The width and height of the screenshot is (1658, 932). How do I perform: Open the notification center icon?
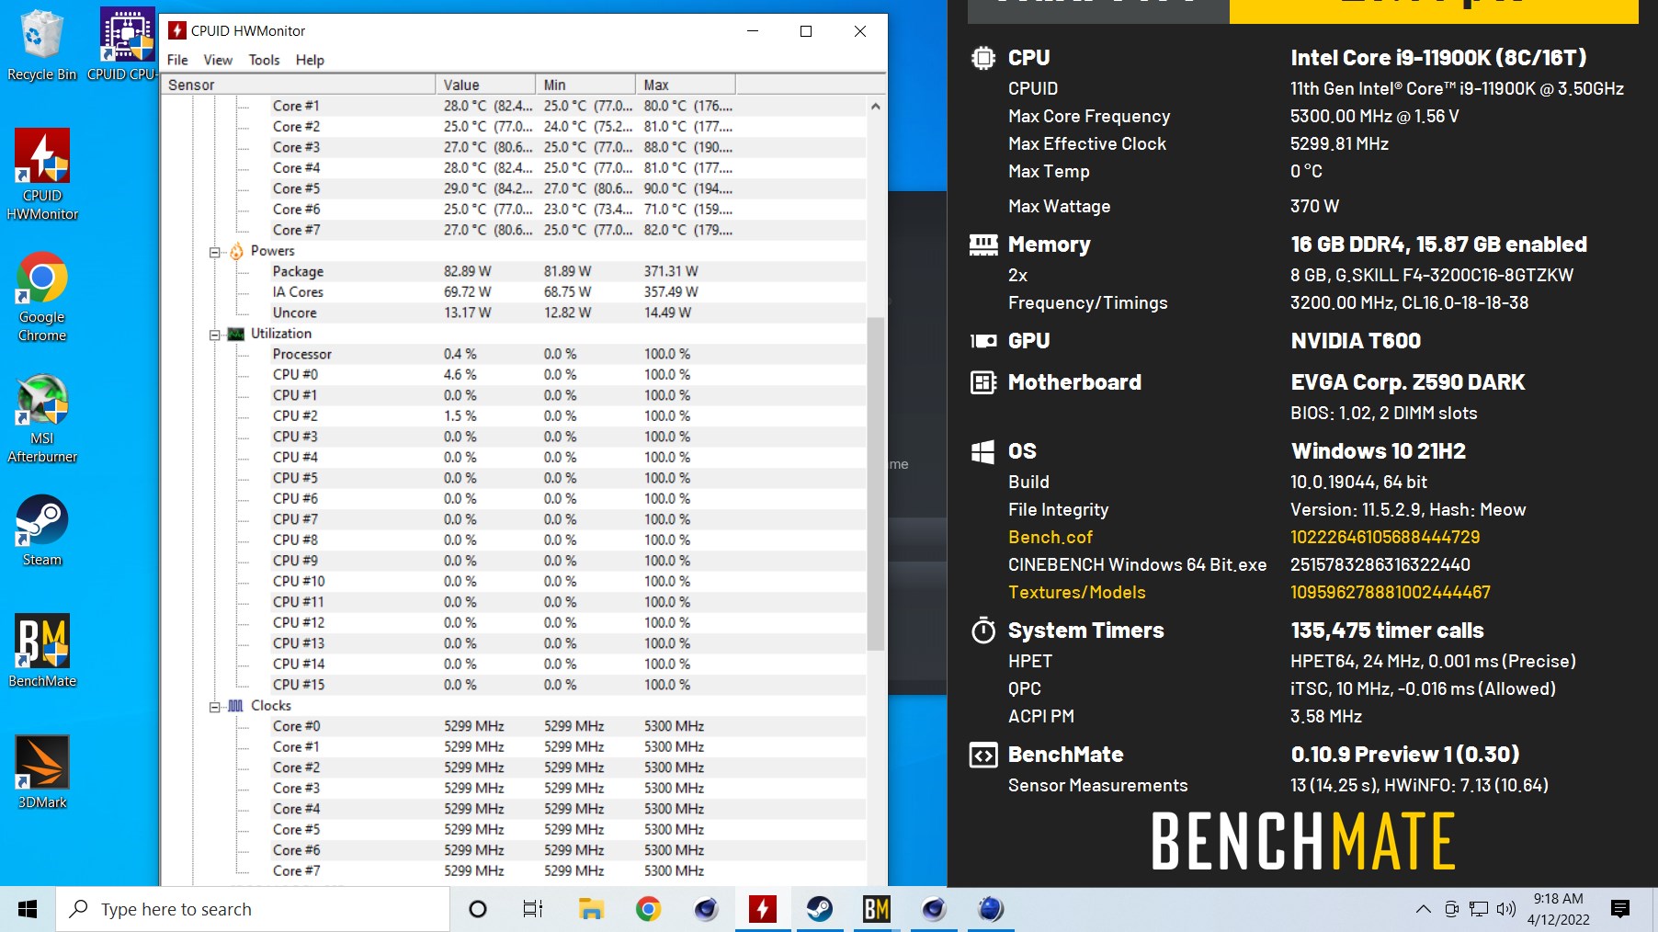1620,909
